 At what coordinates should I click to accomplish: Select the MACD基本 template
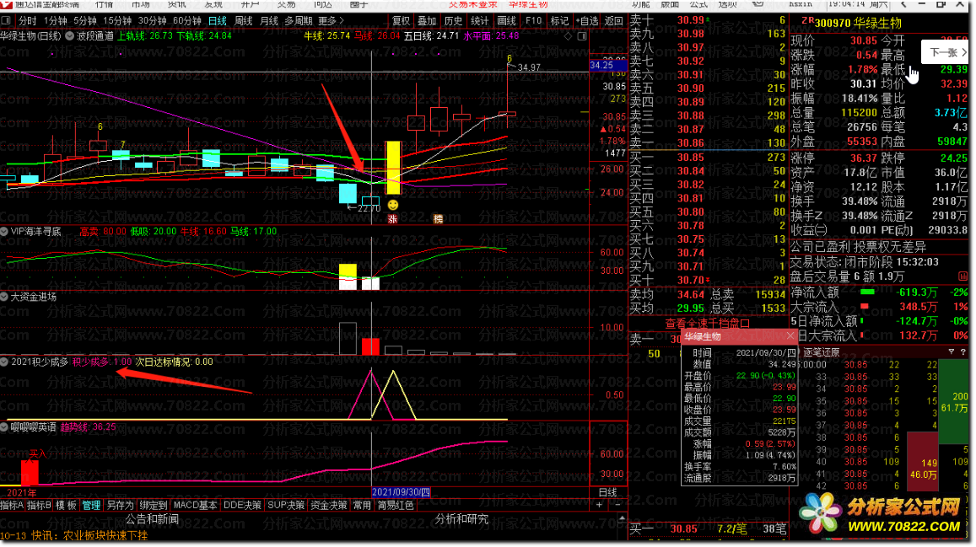tap(196, 506)
